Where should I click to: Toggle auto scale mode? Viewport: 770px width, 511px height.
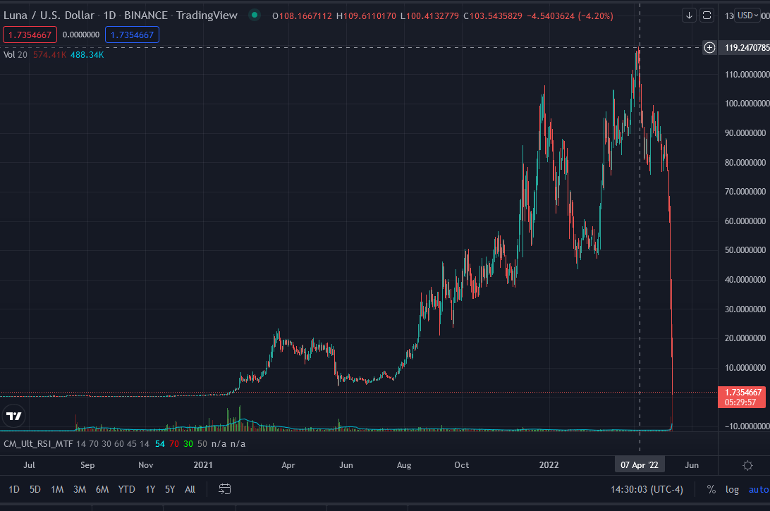point(758,489)
